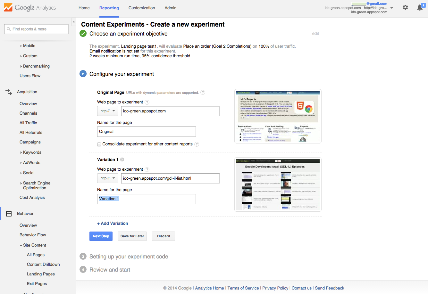Click the Google Analytics logo
Viewport: 428px width, 294px height.
[x=30, y=8]
